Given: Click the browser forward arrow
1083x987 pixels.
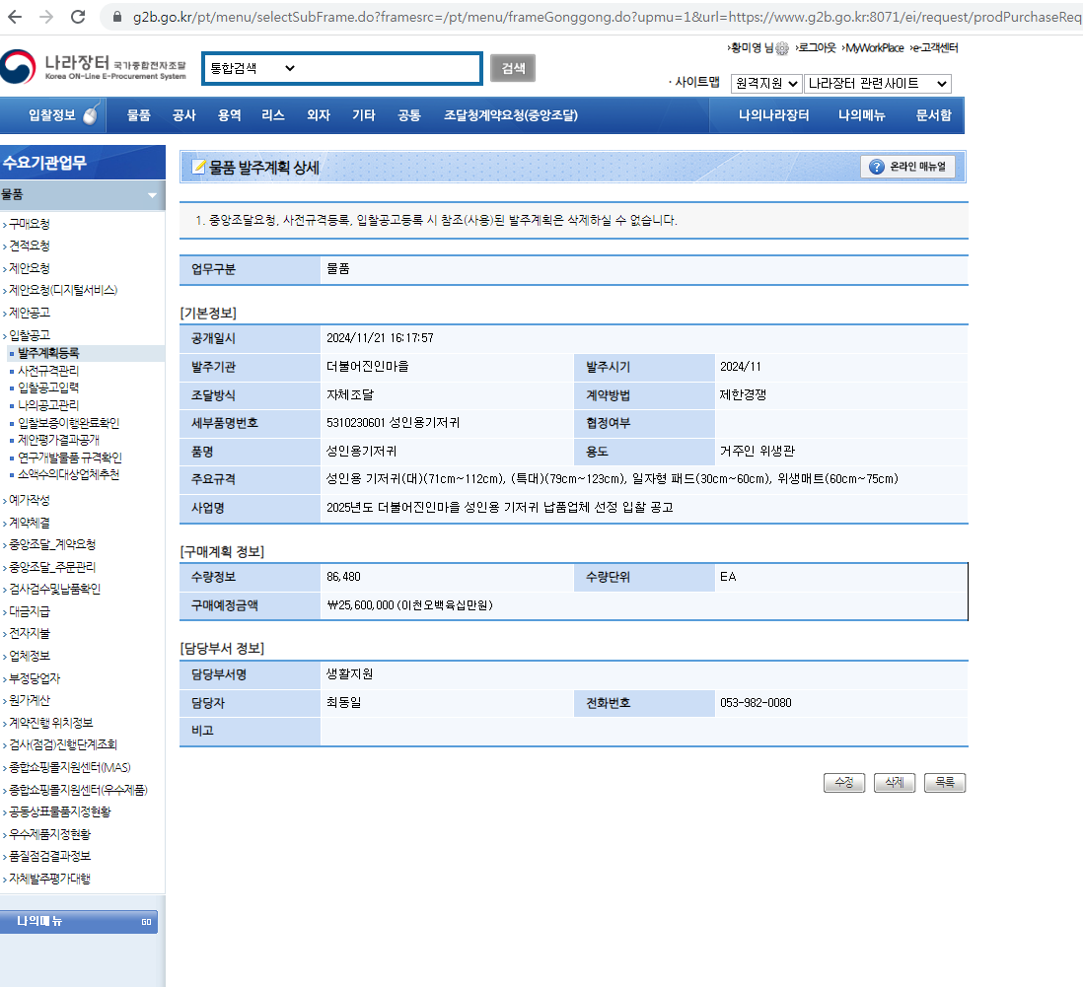Looking at the screenshot, I should pyautogui.click(x=46, y=17).
